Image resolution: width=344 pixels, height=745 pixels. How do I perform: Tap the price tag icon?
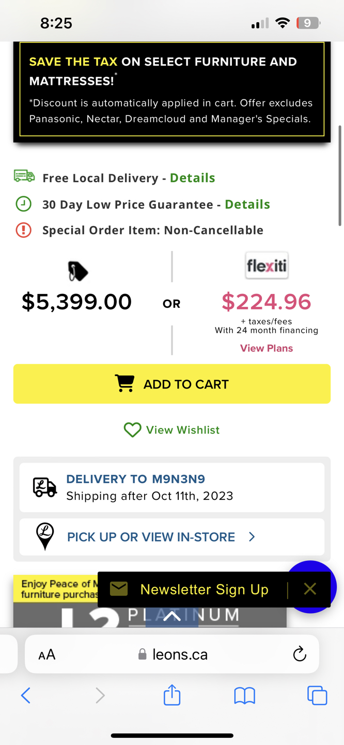pyautogui.click(x=77, y=271)
